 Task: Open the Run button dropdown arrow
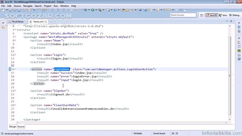[96, 10]
